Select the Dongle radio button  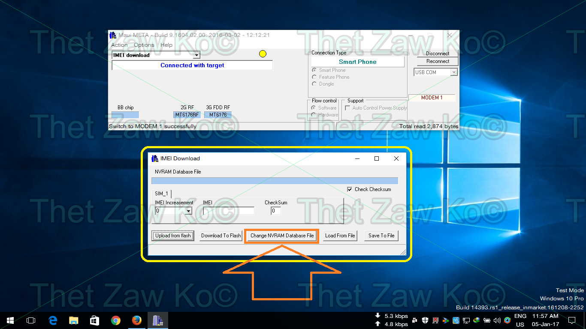[314, 84]
